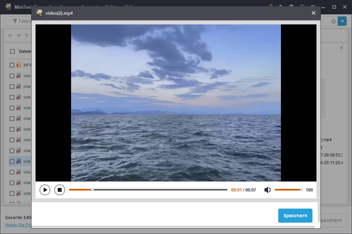Play the video(2).mp4 preview
Screen dimensions: 352x234
click(x=45, y=190)
